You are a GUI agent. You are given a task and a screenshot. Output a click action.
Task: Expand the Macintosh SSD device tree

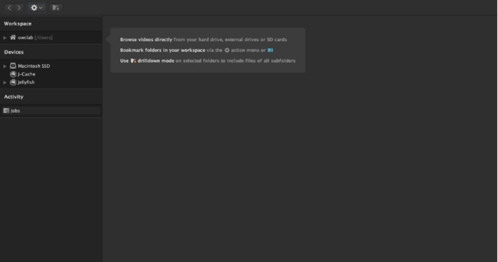5,66
